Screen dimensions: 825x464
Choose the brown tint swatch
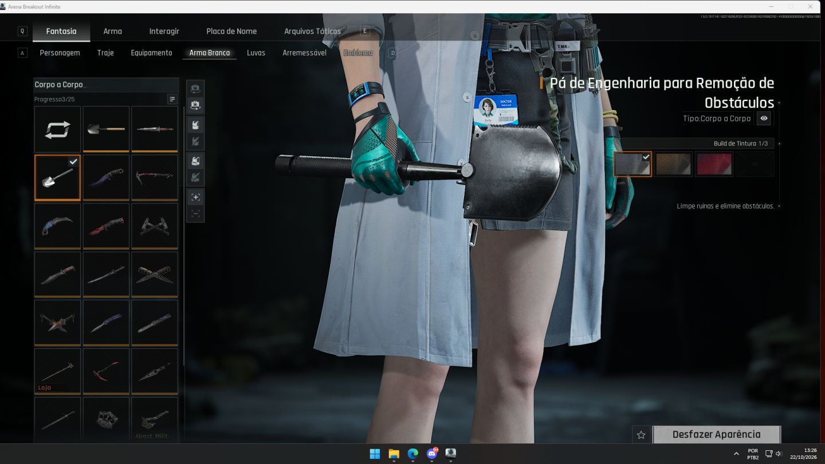(x=673, y=164)
